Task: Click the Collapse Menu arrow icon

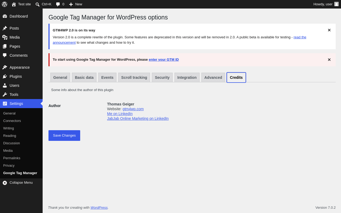Action: coord(5,183)
